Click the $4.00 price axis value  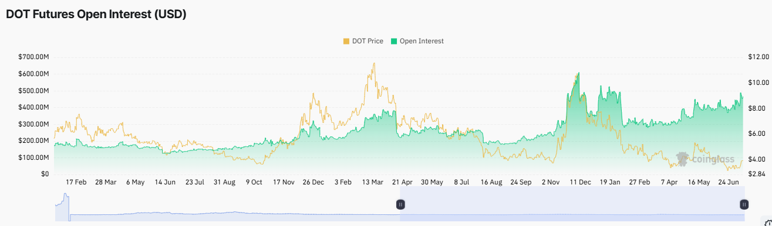point(756,159)
